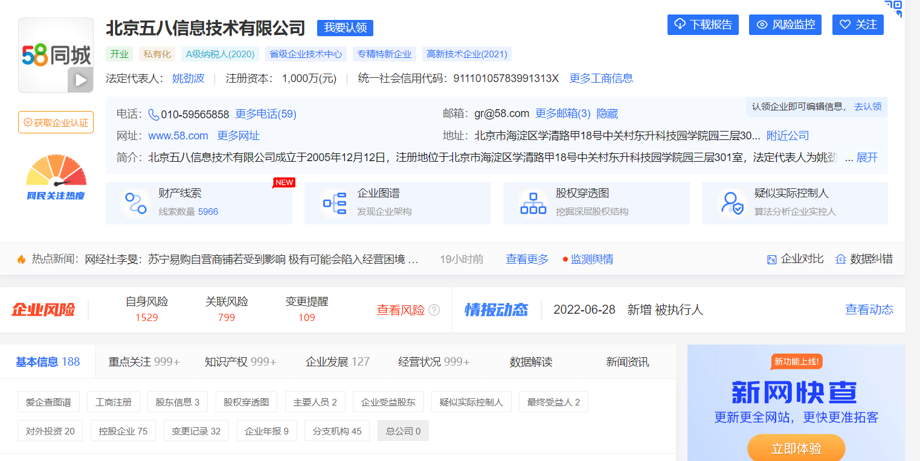Image resolution: width=920 pixels, height=461 pixels.
Task: Switch to the 企业发展 127 tab
Action: click(x=338, y=362)
